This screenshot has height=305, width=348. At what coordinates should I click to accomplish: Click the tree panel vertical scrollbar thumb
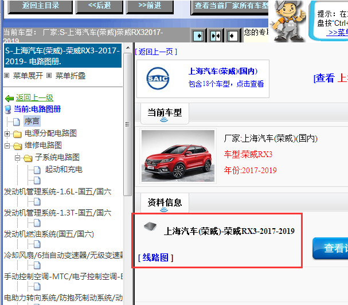coord(128,124)
